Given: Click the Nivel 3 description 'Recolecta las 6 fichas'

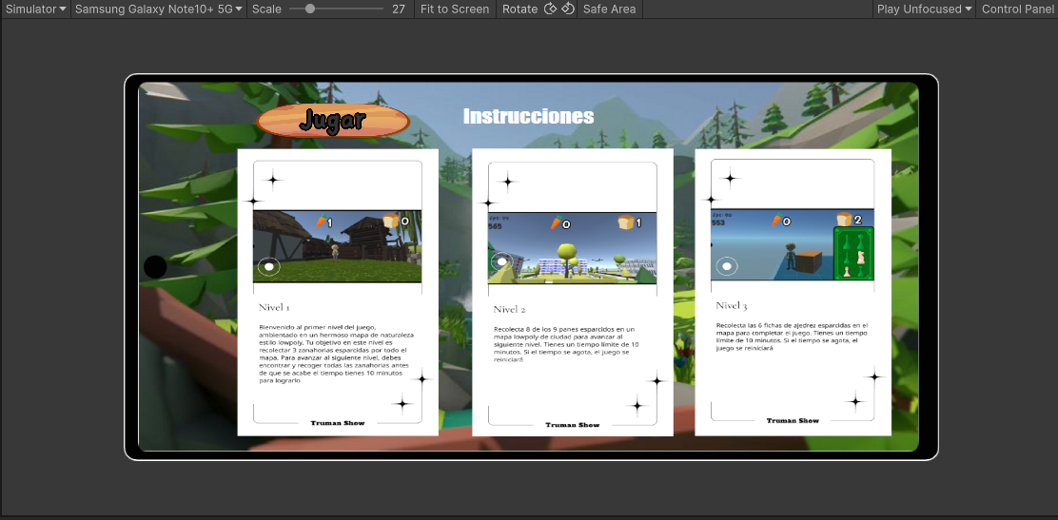Looking at the screenshot, I should click(x=792, y=336).
